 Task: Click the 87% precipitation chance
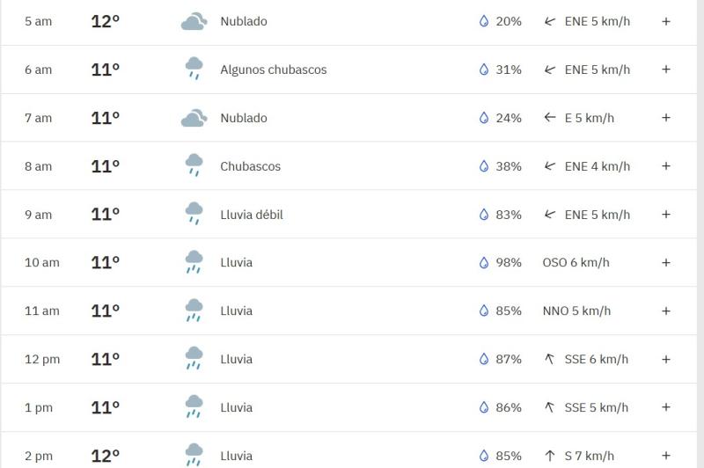[509, 359]
